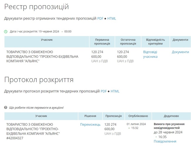Click the Реєстр пропозицій heading
Image resolution: width=191 pixels, height=150 pixels.
tap(36, 6)
